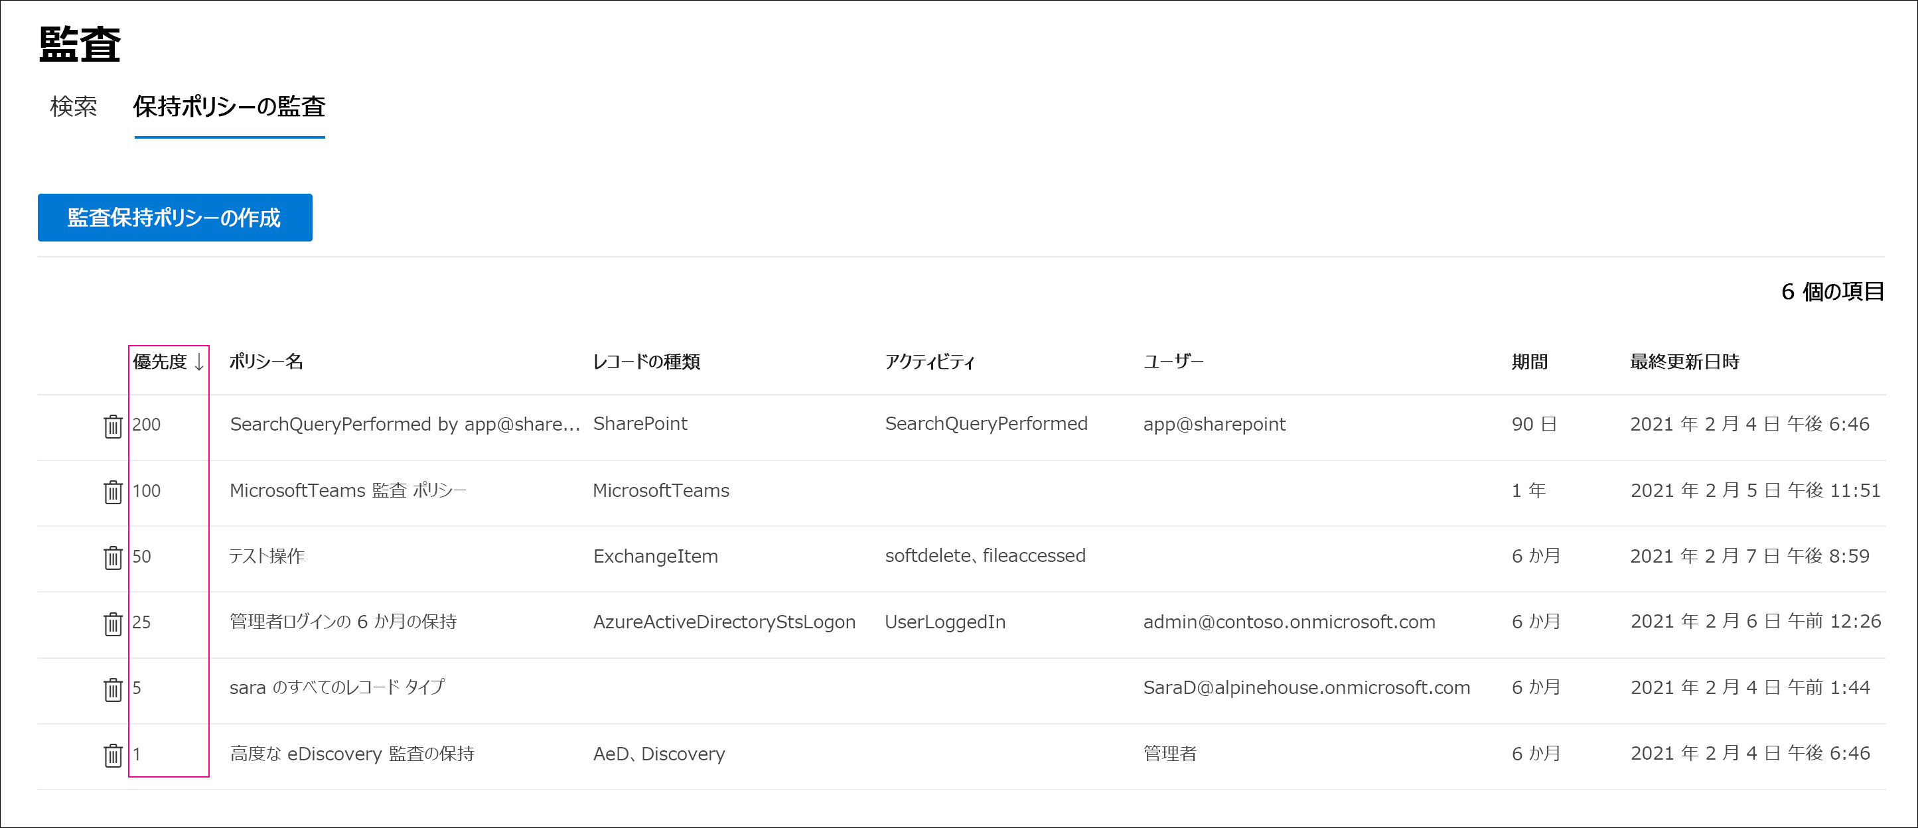The height and width of the screenshot is (828, 1918).
Task: Click the 1 年 duration cell
Action: click(1528, 490)
